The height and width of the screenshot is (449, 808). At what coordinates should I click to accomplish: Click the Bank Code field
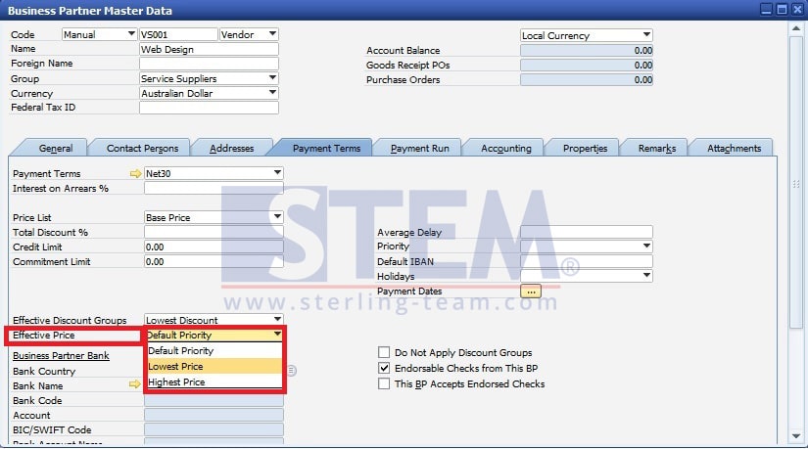[214, 401]
